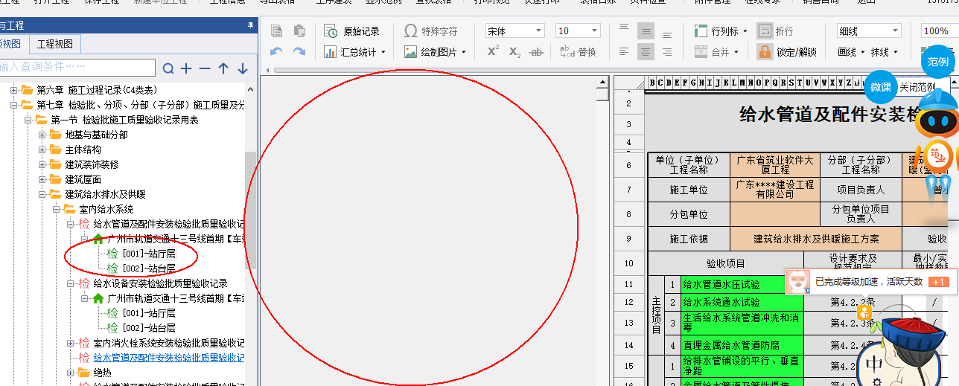
Task: Click the plus icon beside search box
Action: tap(186, 68)
